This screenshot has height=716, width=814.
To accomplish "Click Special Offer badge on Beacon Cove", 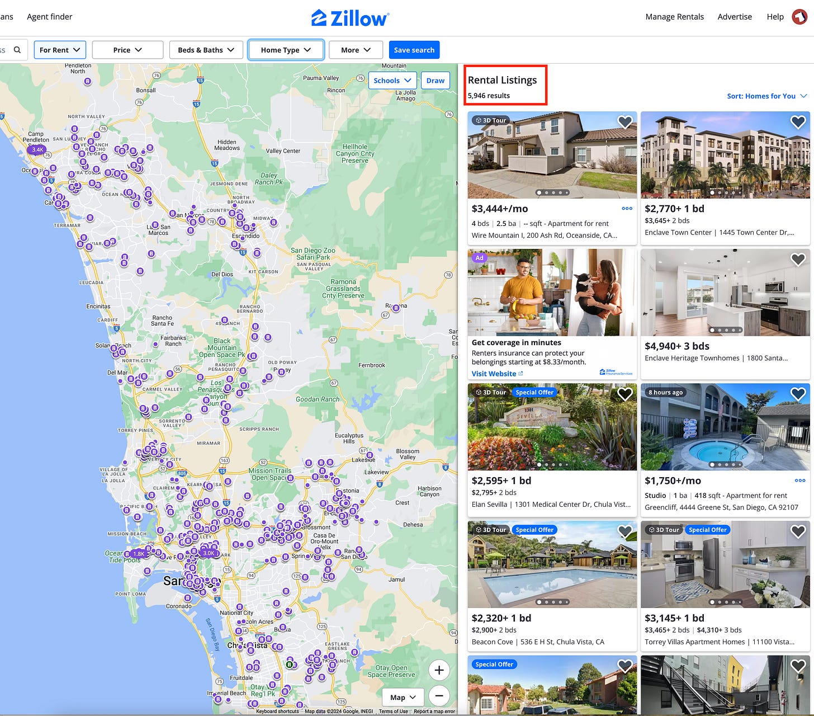I will [534, 530].
